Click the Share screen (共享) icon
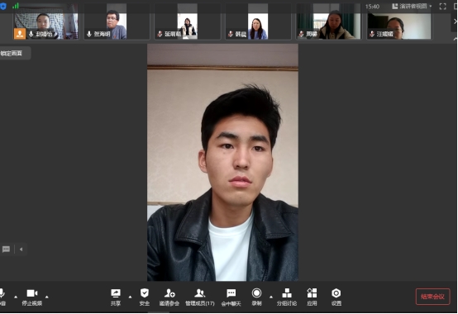This screenshot has width=458, height=314. [x=116, y=293]
